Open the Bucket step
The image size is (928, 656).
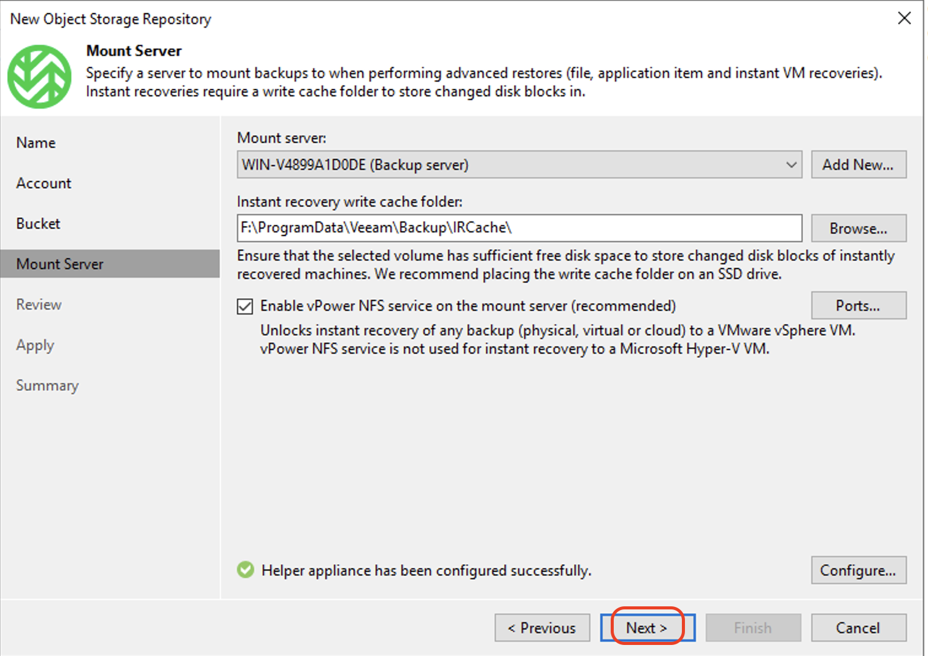point(38,224)
